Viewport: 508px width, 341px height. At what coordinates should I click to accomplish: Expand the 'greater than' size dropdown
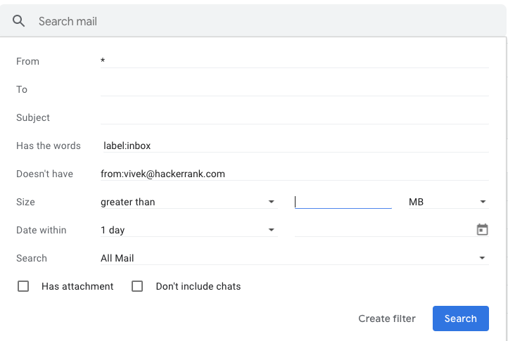coord(189,202)
